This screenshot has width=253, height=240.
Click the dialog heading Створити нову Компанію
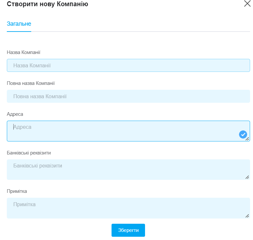(47, 4)
